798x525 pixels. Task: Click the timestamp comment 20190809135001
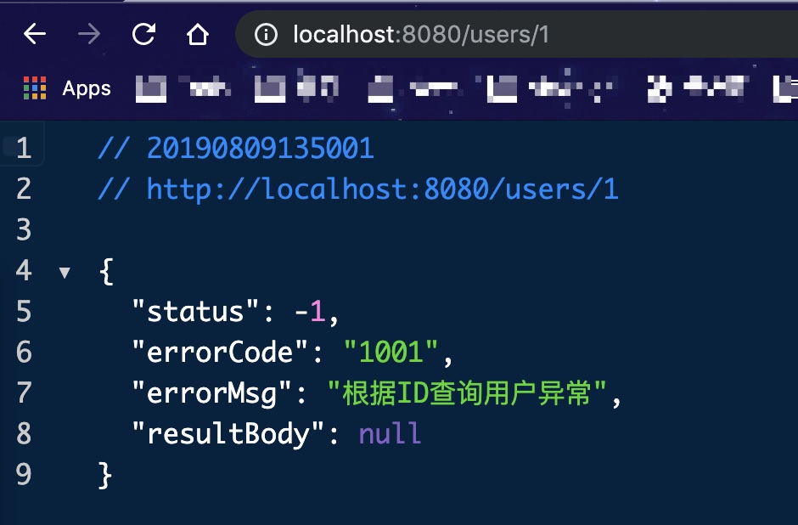point(261,148)
